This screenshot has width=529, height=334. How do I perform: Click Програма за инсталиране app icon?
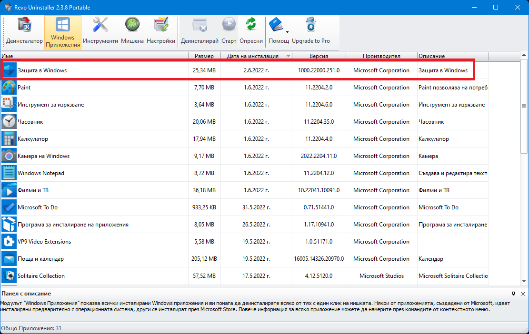9,225
